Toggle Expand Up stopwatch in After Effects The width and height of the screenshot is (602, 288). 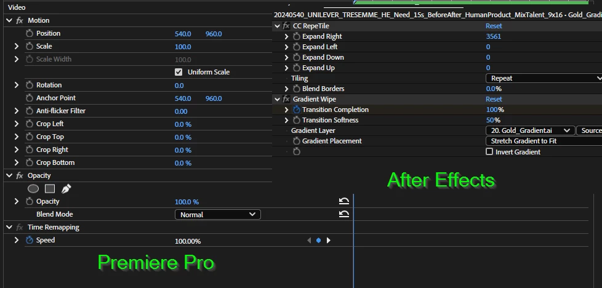(297, 68)
